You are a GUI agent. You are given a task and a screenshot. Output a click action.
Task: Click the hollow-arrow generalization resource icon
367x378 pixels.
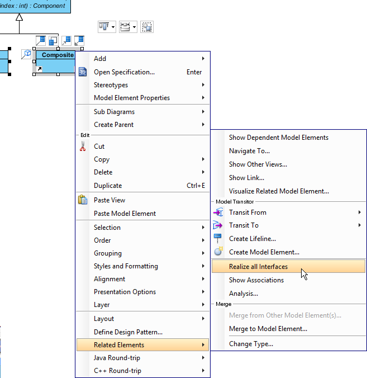tap(79, 40)
